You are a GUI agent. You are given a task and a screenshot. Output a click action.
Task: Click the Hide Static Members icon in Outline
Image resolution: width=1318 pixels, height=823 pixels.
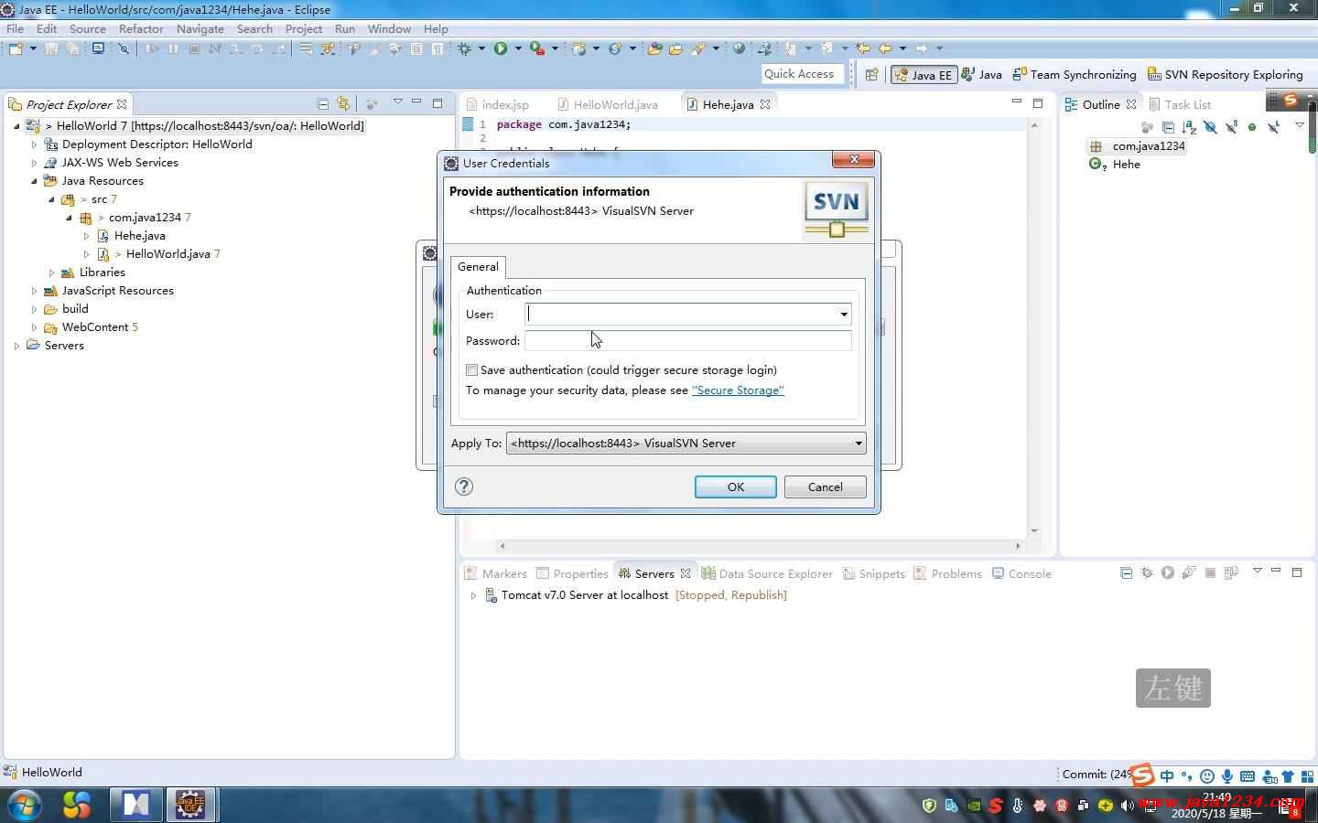pyautogui.click(x=1231, y=127)
